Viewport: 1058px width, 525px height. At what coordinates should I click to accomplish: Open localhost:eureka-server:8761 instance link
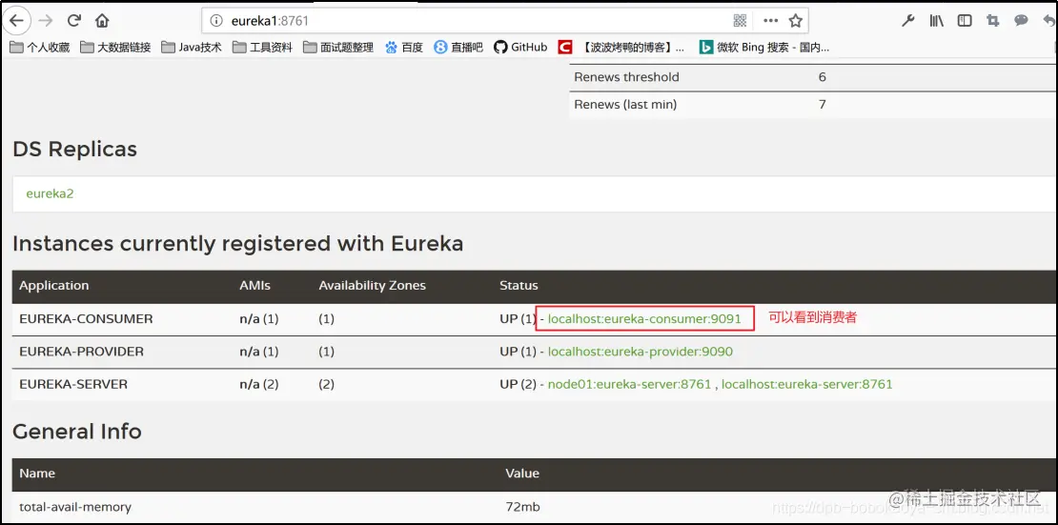[x=807, y=385]
